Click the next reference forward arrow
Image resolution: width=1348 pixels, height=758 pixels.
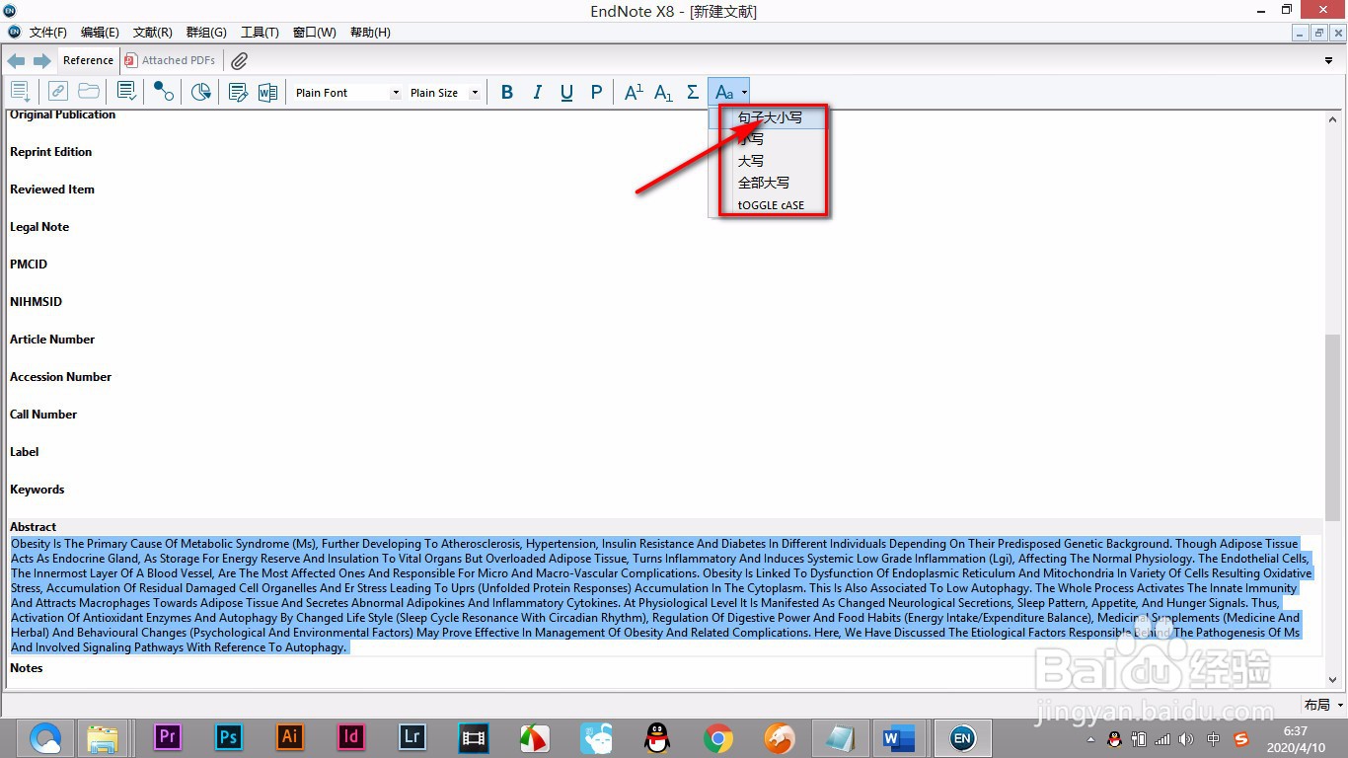tap(42, 61)
